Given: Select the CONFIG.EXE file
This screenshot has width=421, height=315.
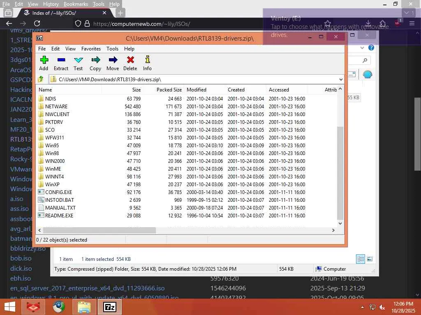Looking at the screenshot, I should 58,192.
